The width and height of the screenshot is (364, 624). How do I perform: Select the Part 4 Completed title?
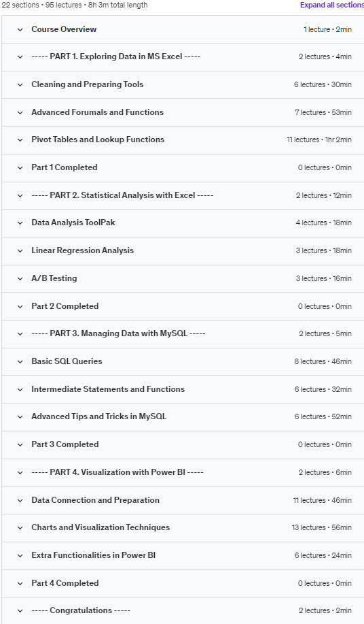pyautogui.click(x=65, y=583)
